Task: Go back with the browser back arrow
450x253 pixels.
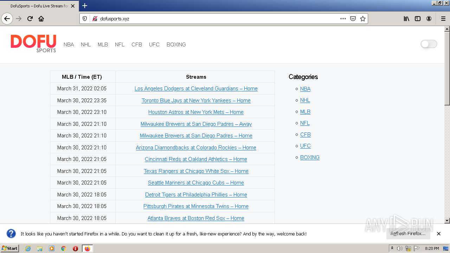Action: (x=7, y=19)
